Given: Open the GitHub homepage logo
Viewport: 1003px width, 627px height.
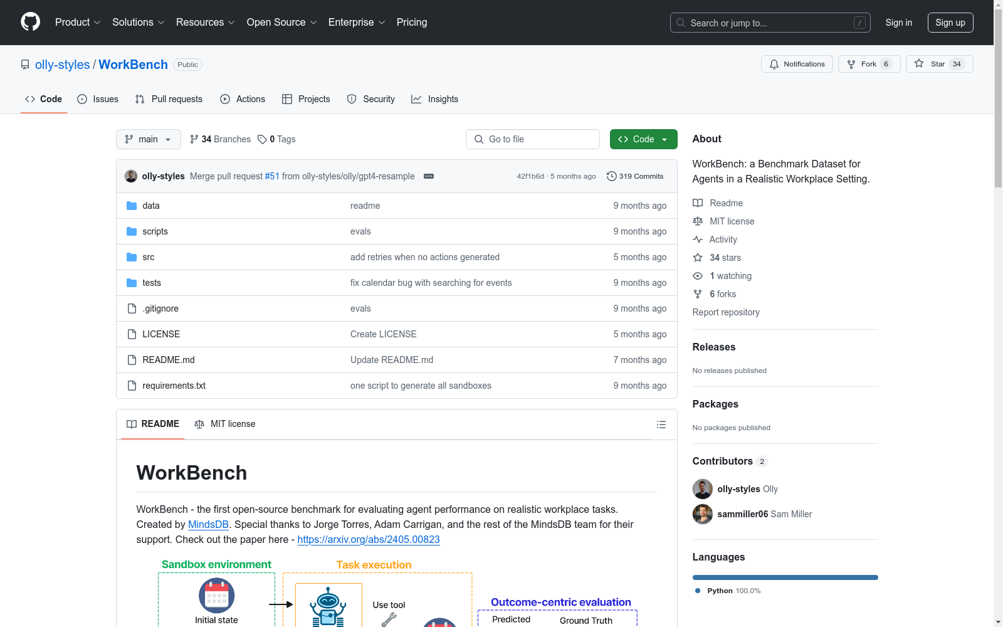Looking at the screenshot, I should pos(30,22).
